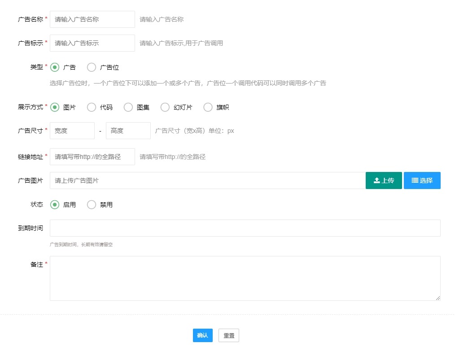Click the 展示方式 field label
455x352 pixels.
pos(31,107)
